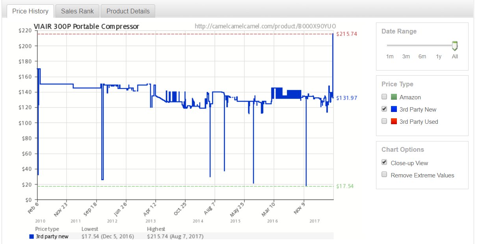Click the VIAIR 300P Portable Compressor title
The image size is (478, 244).
87,27
